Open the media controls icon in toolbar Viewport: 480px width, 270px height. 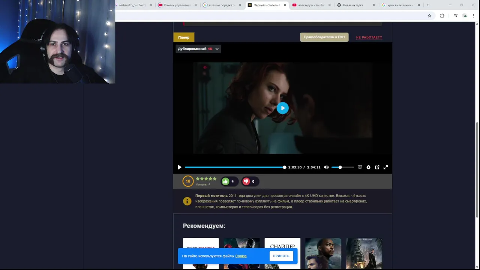(455, 16)
